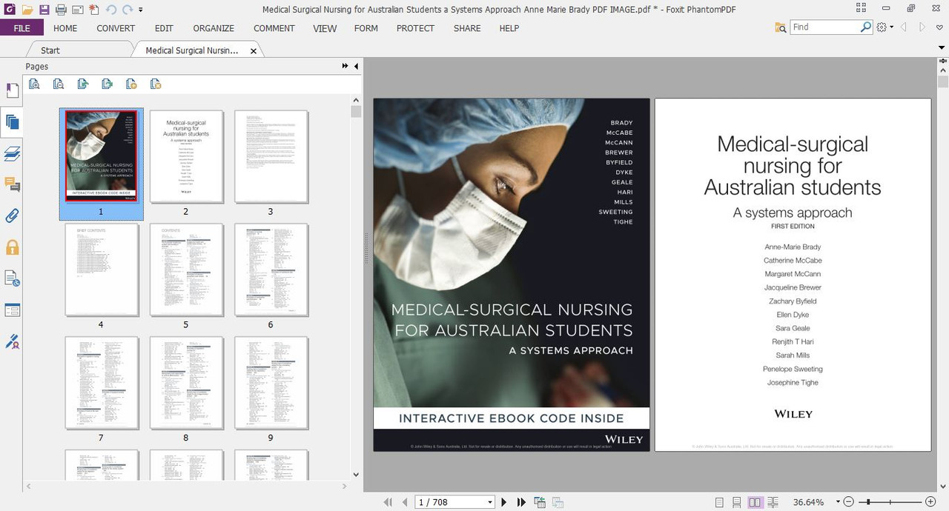Open the Customize Quick Access Toolbar arrow
Screen dimensions: 949x511
click(141, 10)
